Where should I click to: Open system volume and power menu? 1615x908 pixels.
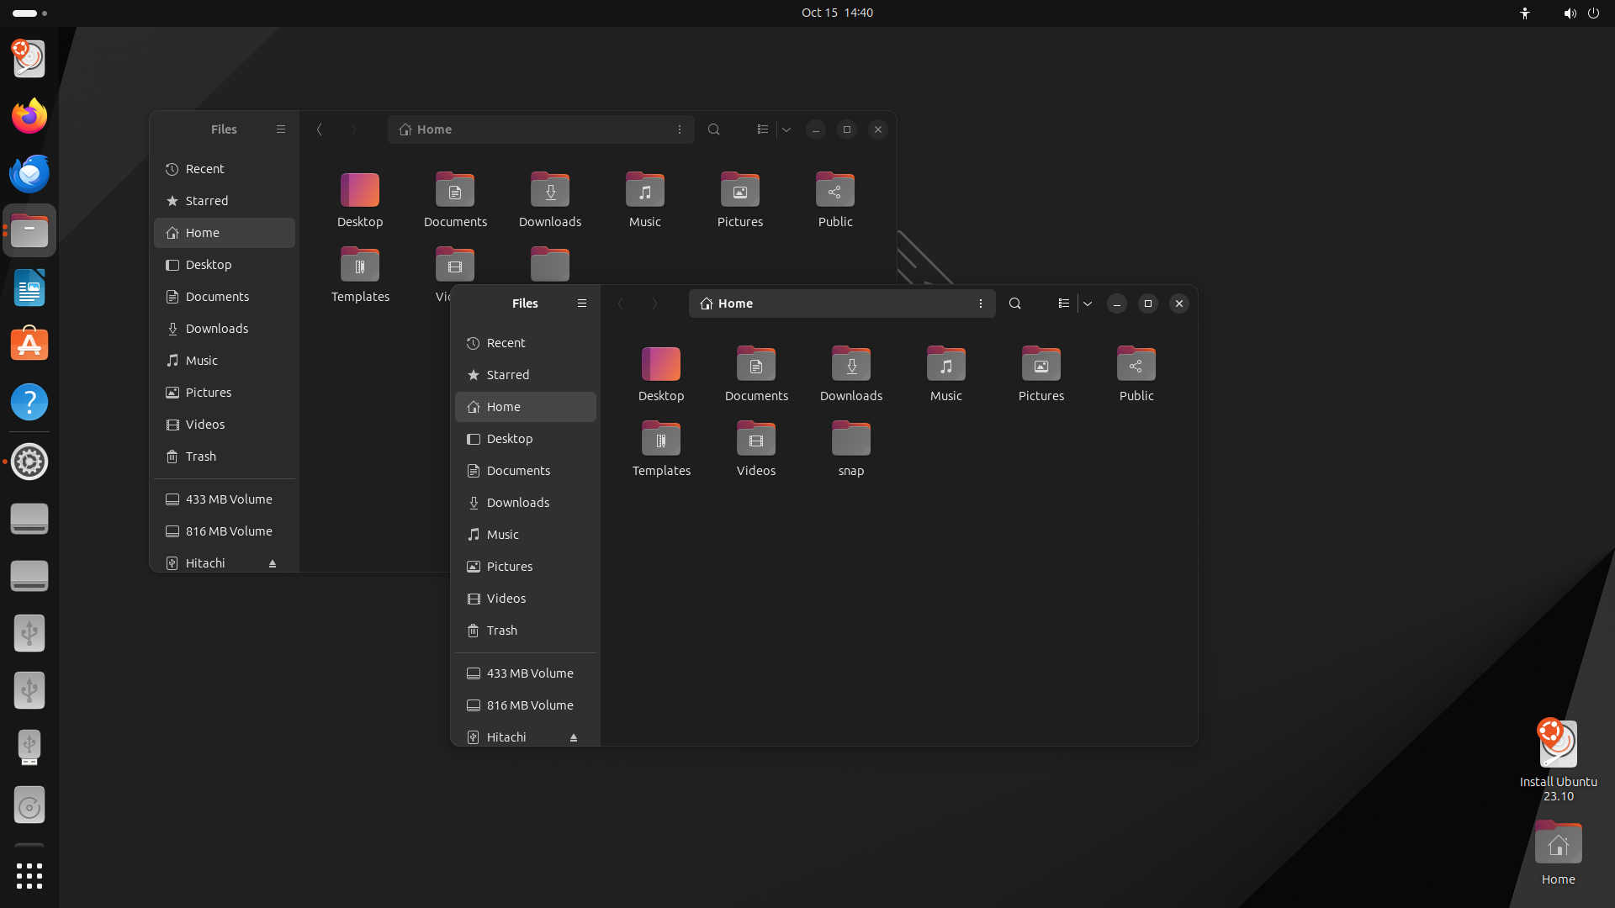click(1581, 13)
